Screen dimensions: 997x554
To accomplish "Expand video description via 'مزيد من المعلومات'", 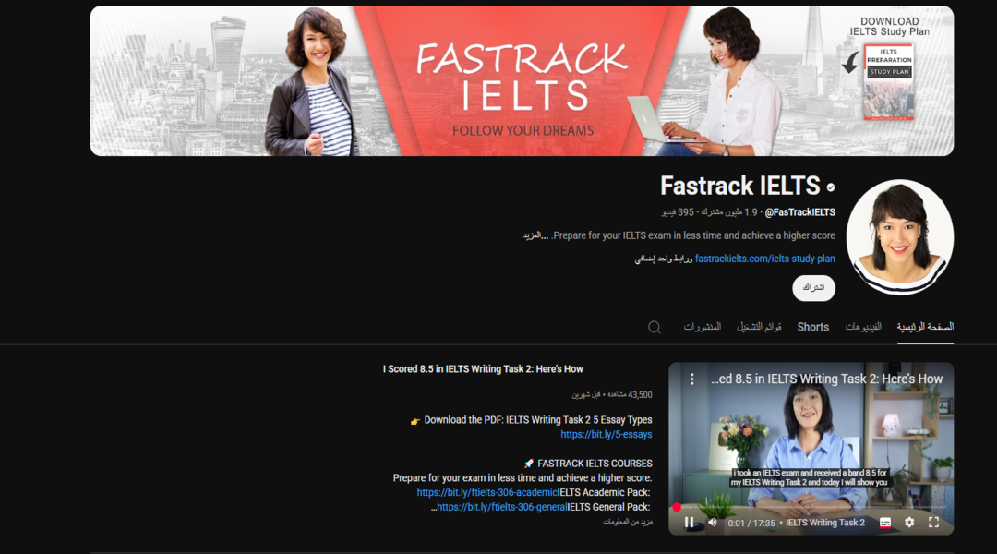I will 628,522.
